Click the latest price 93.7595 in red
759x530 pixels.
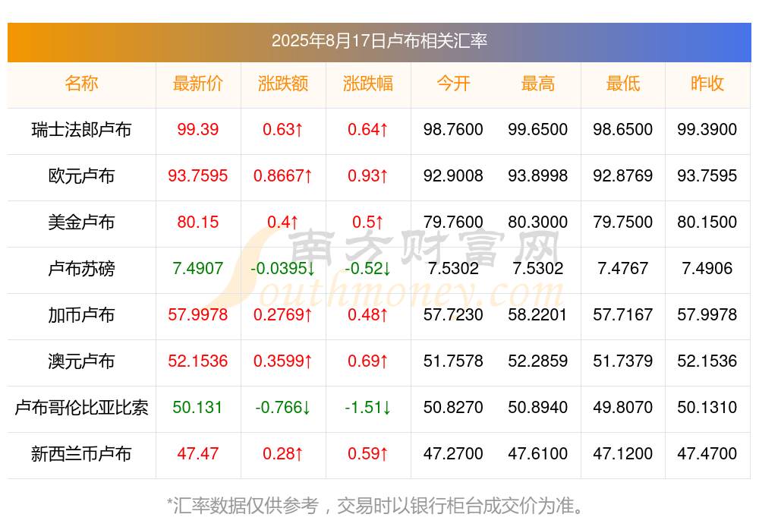coord(198,176)
